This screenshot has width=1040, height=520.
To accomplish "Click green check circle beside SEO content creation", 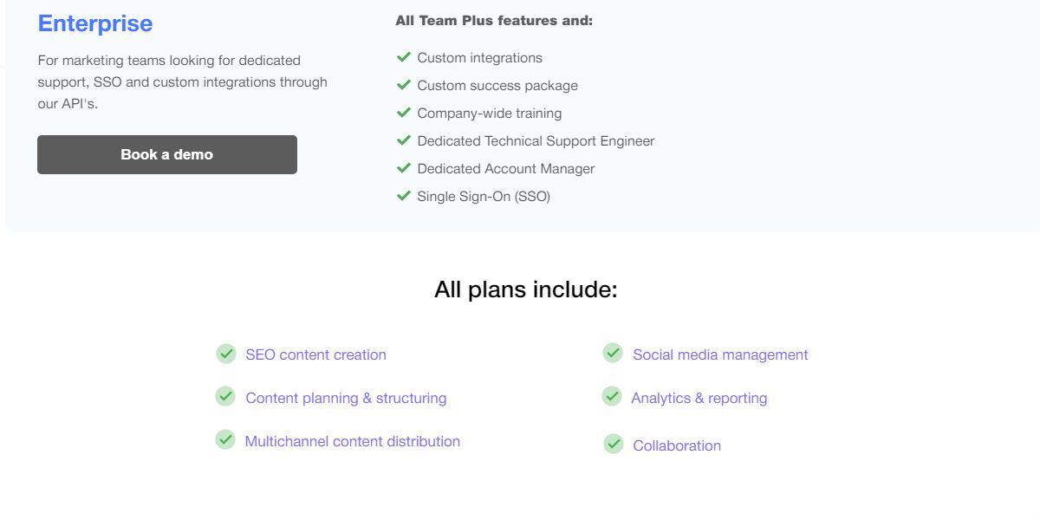I will pyautogui.click(x=226, y=354).
